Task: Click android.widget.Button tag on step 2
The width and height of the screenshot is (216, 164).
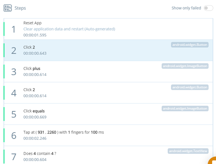Action: coord(190,45)
